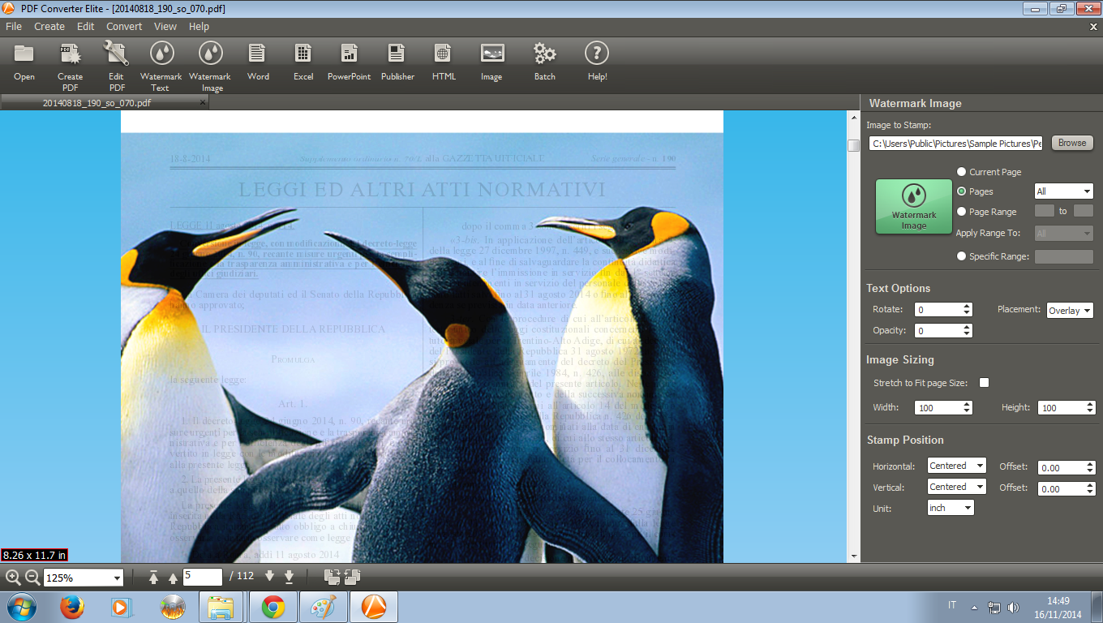Click the HTML conversion icon
The image size is (1103, 623).
[x=444, y=55]
